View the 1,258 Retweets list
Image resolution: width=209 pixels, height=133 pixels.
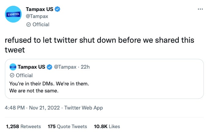pos(23,126)
